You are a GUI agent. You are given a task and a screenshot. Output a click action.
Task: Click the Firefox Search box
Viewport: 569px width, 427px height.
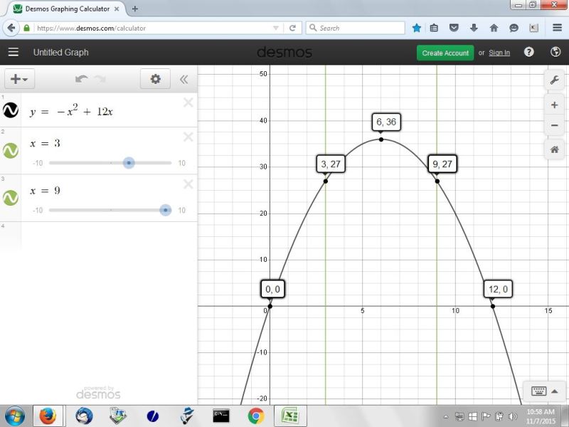coord(356,28)
